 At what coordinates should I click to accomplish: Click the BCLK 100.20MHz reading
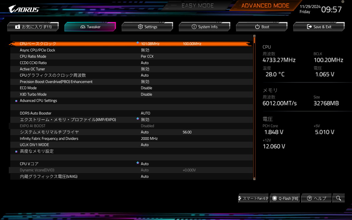[328, 60]
